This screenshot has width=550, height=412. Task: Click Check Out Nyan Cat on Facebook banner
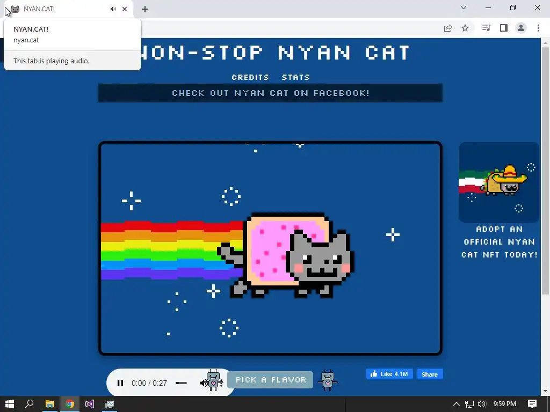tap(271, 93)
